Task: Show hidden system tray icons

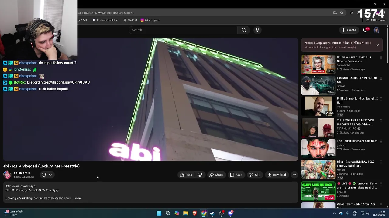Action: tap(334, 213)
